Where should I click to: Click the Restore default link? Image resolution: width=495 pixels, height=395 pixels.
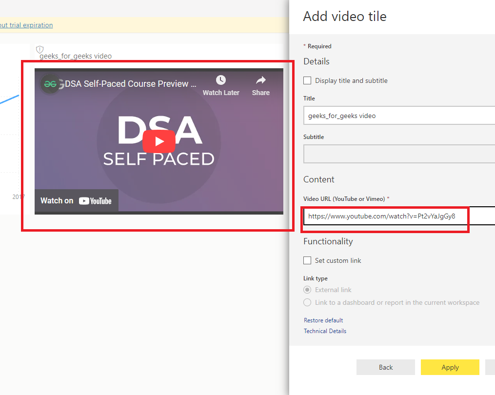(323, 320)
